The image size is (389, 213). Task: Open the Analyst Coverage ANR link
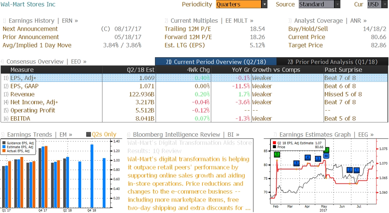[x=330, y=20]
